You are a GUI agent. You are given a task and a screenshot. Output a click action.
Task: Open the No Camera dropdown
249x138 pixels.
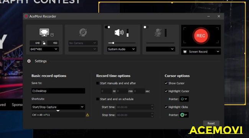click(83, 43)
